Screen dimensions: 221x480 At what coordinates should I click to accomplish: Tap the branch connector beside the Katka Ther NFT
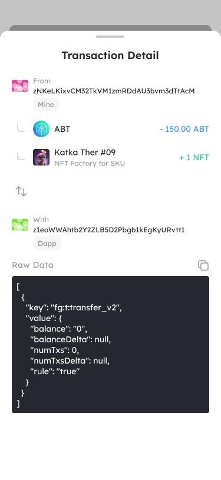[x=21, y=157]
